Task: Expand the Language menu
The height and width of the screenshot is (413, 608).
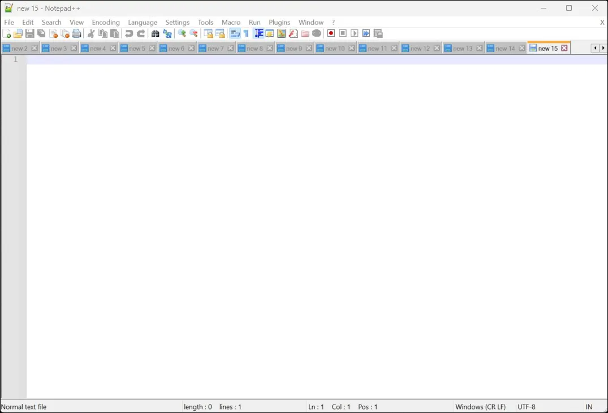Action: click(143, 23)
